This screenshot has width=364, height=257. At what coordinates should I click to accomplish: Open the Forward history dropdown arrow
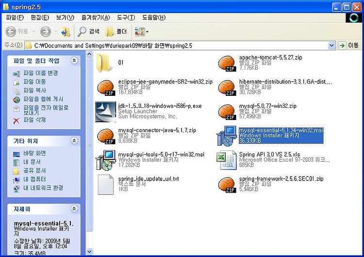point(56,31)
